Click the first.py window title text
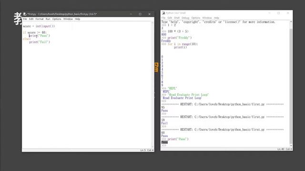Image resolution: width=305 pixels, height=171 pixels. coord(62,14)
